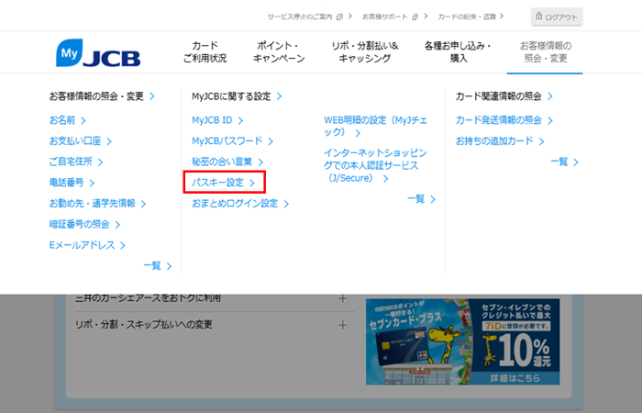Image resolution: width=642 pixels, height=413 pixels.
Task: Open おまとめログイン設定 link
Action: tap(238, 204)
